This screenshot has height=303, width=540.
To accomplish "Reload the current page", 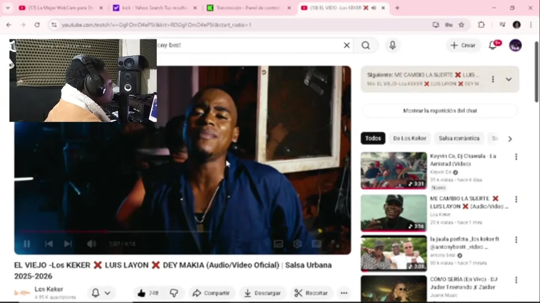I will click(x=37, y=25).
